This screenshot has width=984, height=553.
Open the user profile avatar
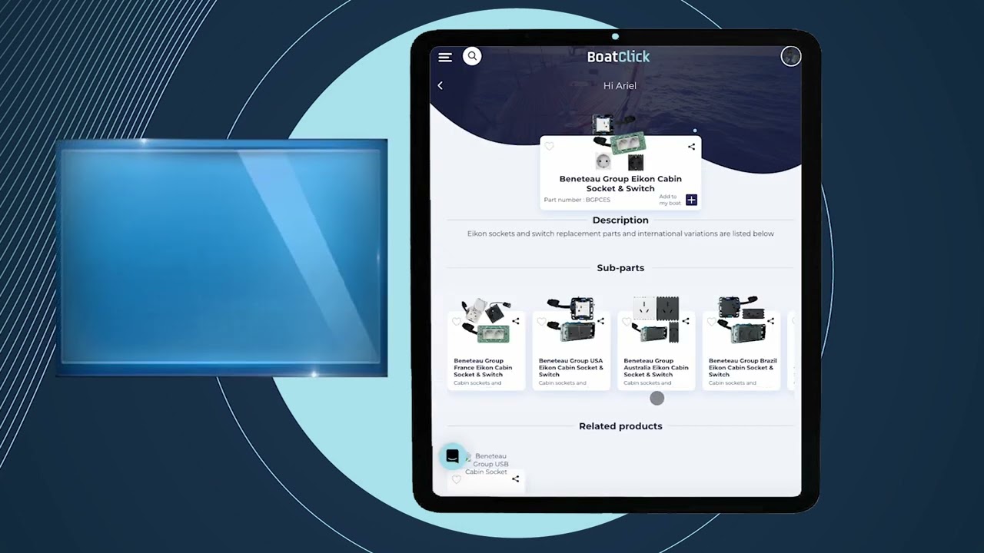(791, 56)
